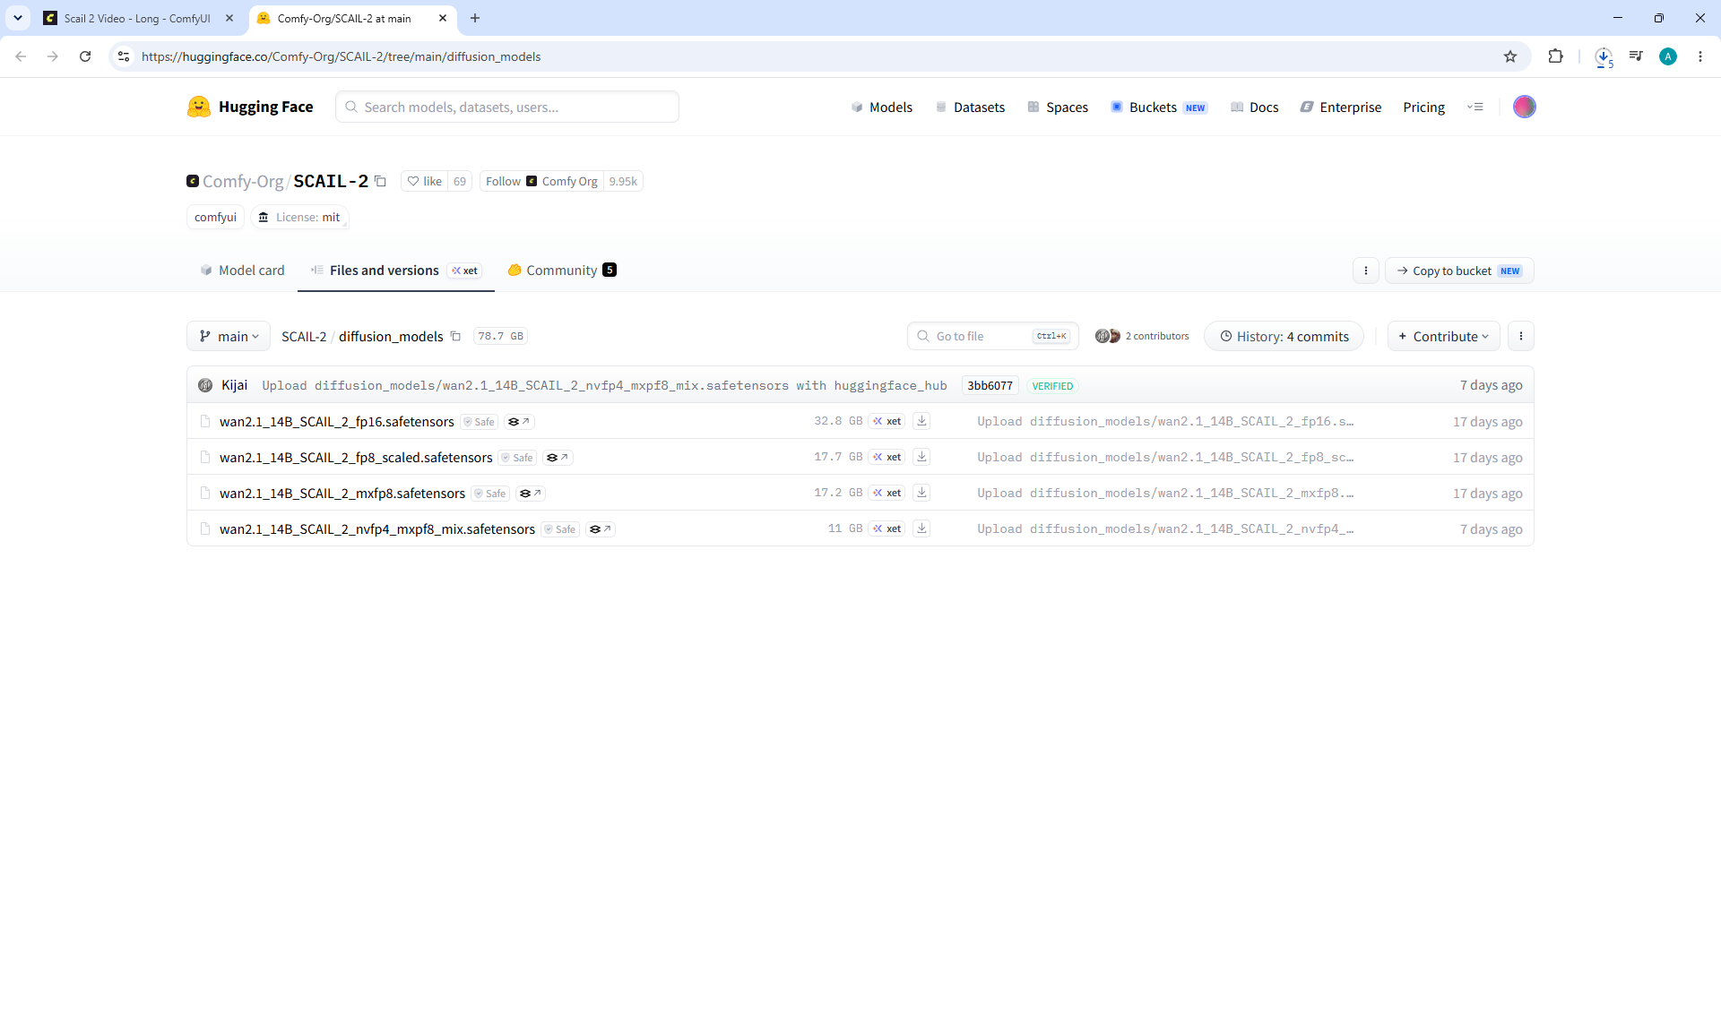Open wan2.1_14B_SCAIL_2_nvfp4_mxpf8_mix.safetensors file
The width and height of the screenshot is (1721, 1031).
(377, 528)
